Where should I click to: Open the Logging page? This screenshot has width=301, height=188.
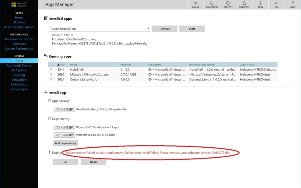[x=19, y=75]
